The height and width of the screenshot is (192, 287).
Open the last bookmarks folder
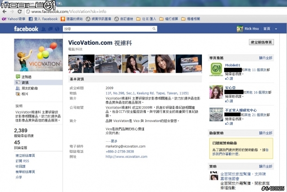(191, 19)
